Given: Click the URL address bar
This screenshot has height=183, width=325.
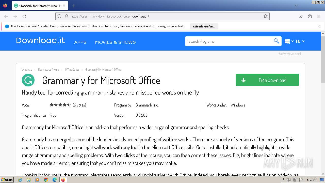Looking at the screenshot, I should point(162,16).
